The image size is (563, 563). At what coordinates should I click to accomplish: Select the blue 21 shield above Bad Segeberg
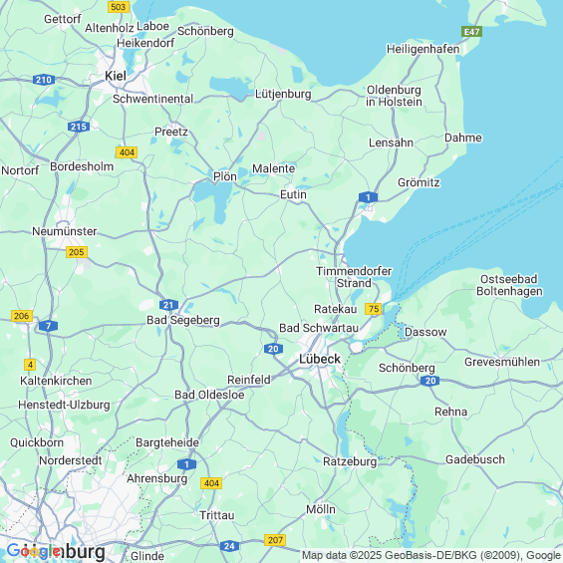pos(168,305)
